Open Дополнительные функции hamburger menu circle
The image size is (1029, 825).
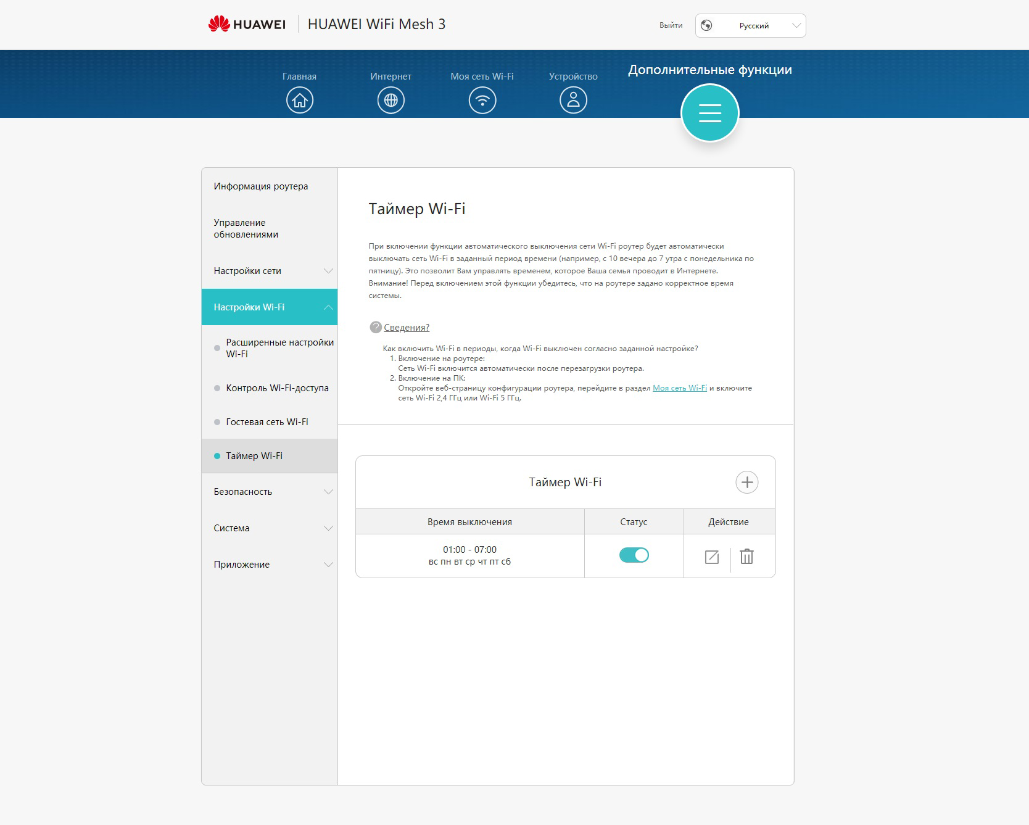tap(710, 113)
